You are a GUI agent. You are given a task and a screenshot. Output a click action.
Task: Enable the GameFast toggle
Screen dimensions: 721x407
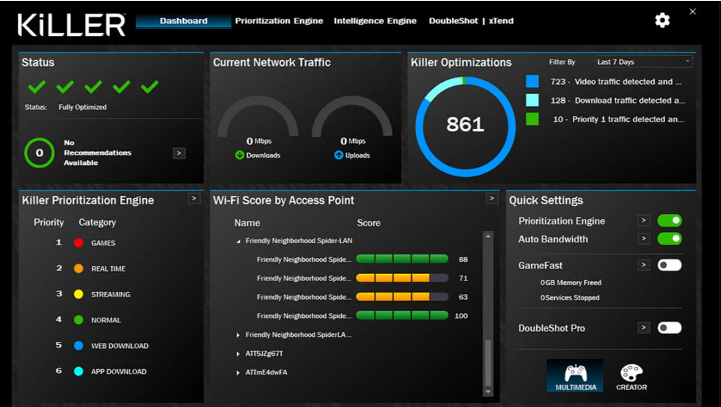tap(669, 265)
